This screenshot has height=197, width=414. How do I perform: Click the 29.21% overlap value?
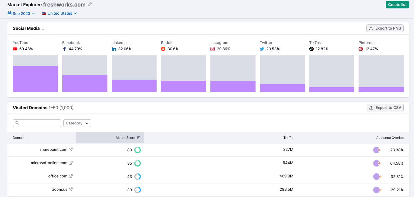pyautogui.click(x=397, y=190)
